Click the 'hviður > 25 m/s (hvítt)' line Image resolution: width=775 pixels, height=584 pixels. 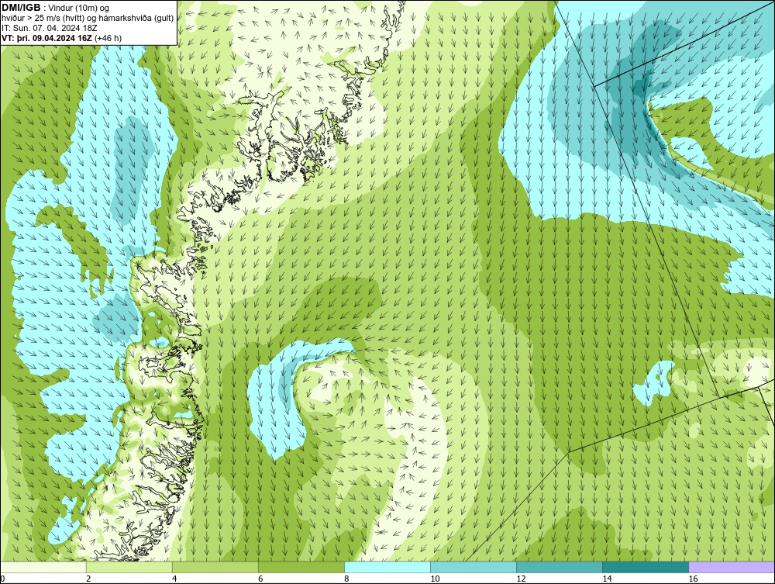[x=88, y=18]
